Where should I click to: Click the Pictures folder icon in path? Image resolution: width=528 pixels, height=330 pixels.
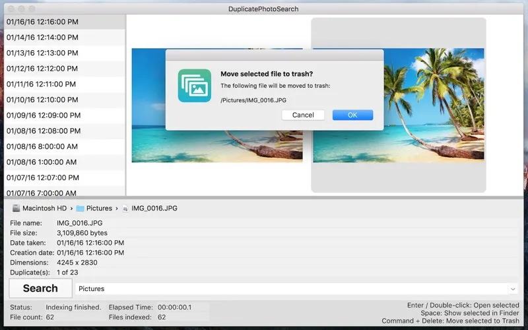[x=80, y=209]
